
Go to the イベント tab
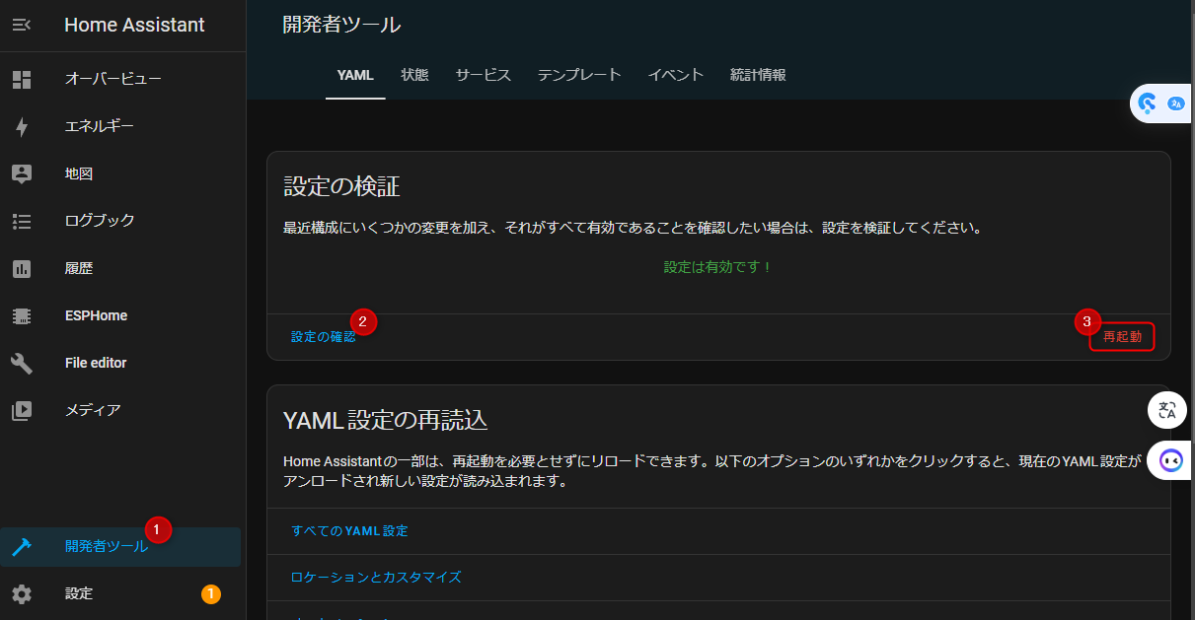[x=676, y=75]
